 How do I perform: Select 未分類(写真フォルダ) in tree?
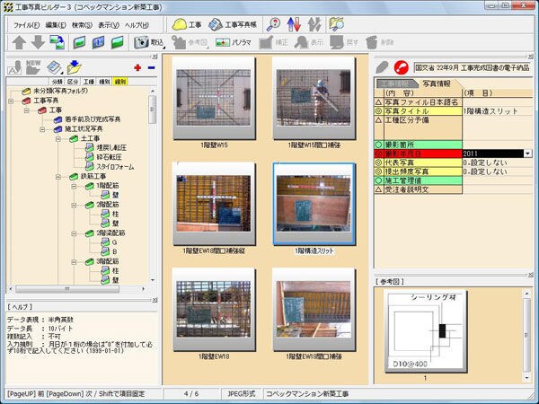[x=60, y=91]
